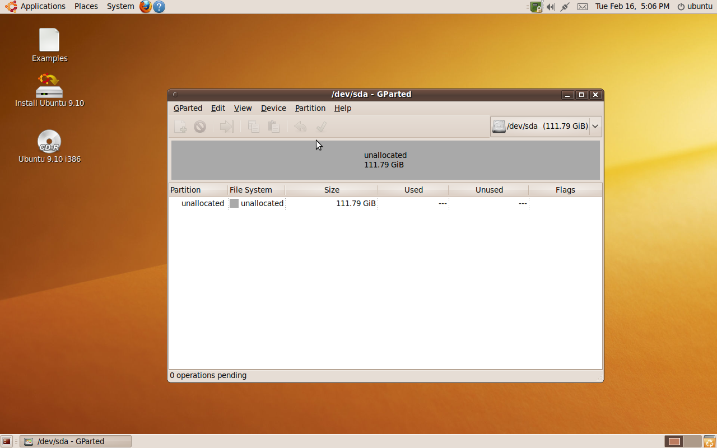Click the 111.79 GiB size cell
This screenshot has width=717, height=448.
356,203
